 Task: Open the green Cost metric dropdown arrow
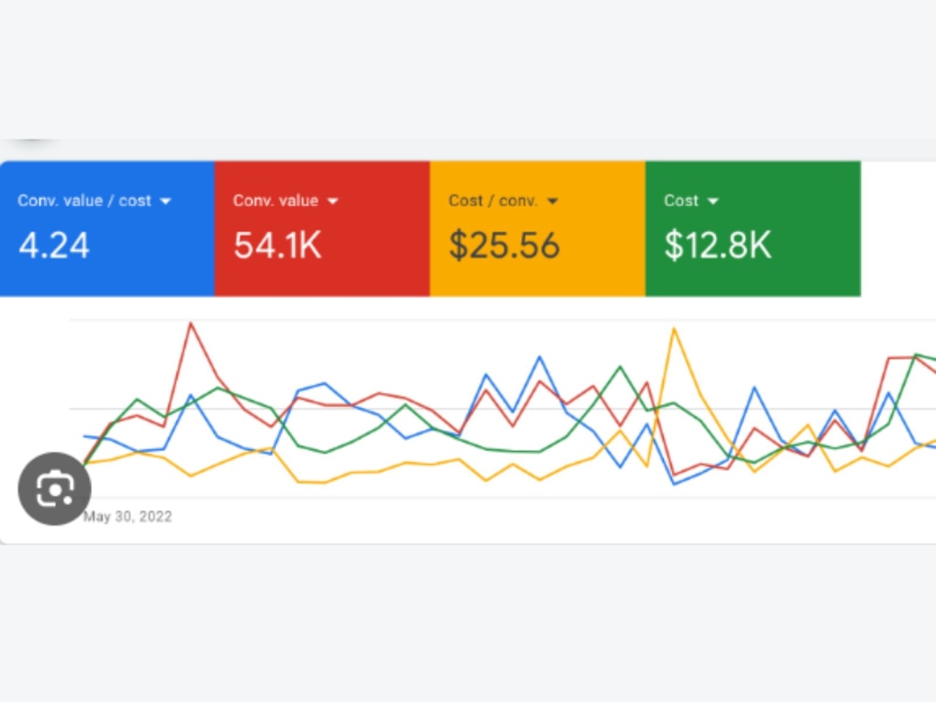tap(712, 201)
